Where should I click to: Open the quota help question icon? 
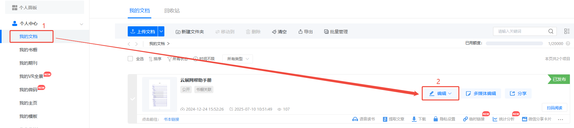point(568,43)
